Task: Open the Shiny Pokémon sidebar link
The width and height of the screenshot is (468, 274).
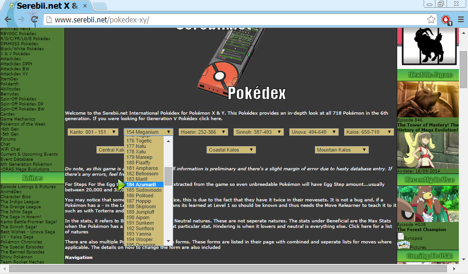Action: pos(16,257)
